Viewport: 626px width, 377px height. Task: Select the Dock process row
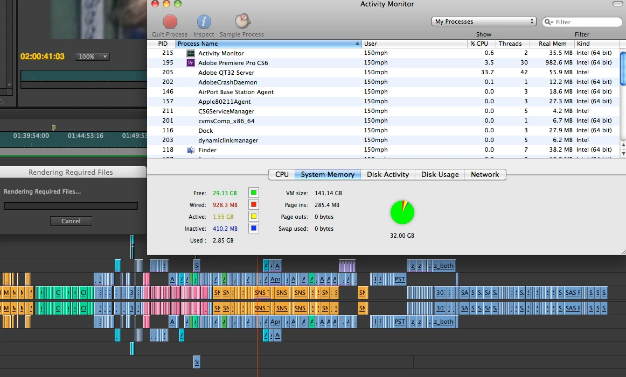(383, 130)
